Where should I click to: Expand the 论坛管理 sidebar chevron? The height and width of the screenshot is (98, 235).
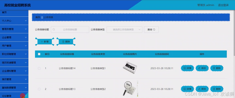click(26, 96)
